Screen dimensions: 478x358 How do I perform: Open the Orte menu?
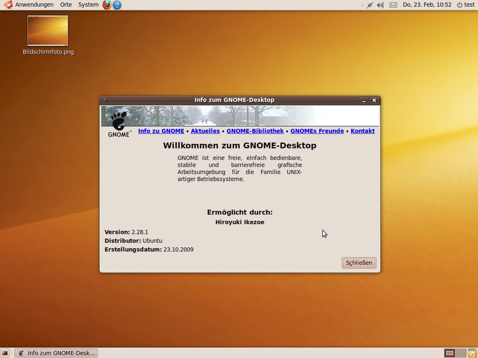pos(66,5)
